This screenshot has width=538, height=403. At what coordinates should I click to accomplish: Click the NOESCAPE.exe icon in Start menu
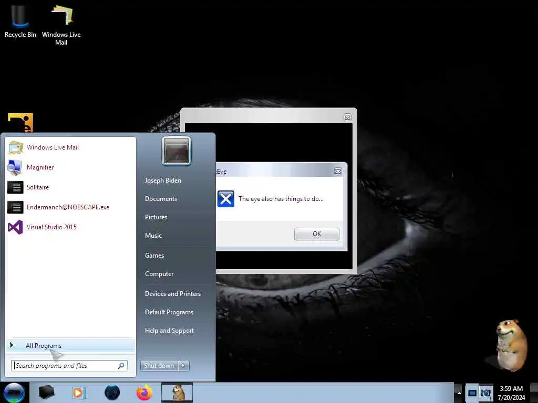pos(15,207)
